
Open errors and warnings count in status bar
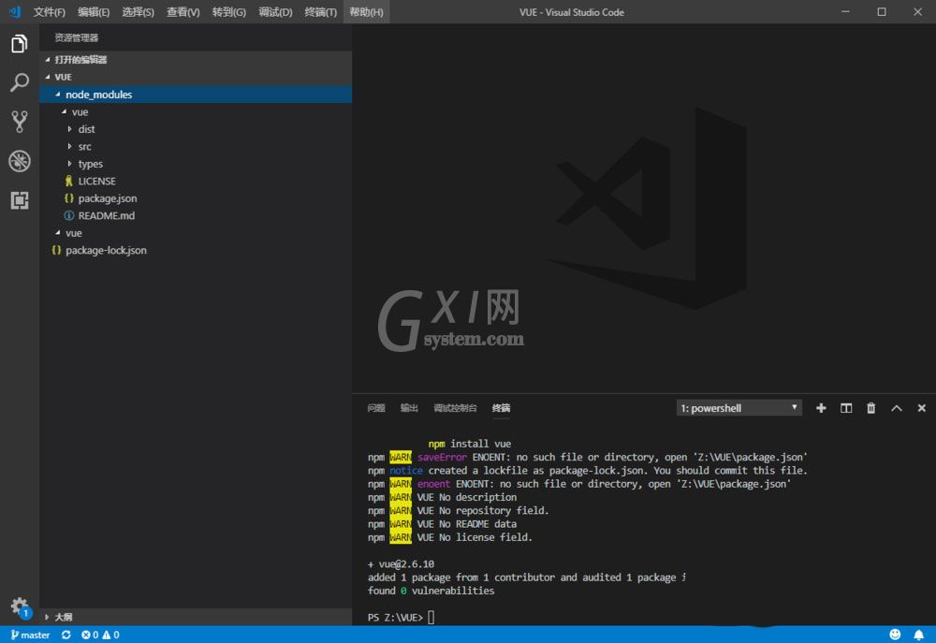tap(100, 635)
